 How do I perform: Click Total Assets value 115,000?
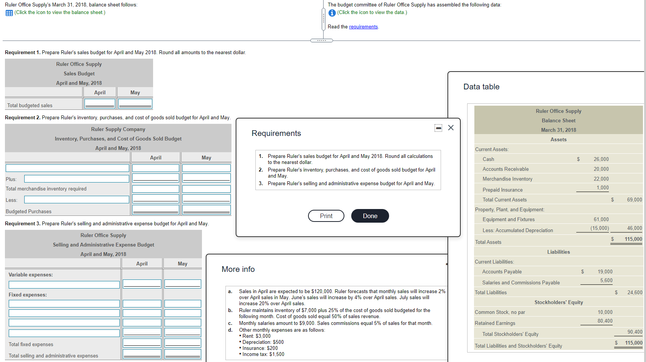[633, 239]
